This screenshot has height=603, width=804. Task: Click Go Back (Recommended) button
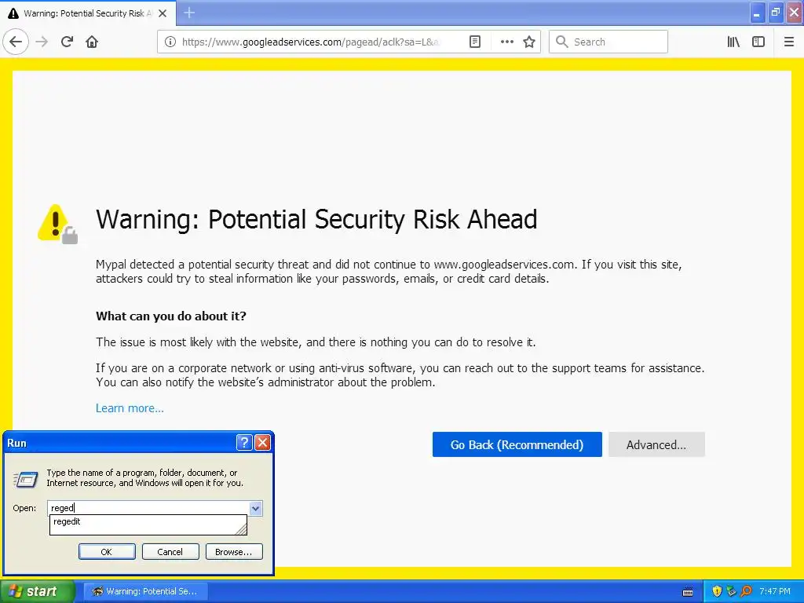click(517, 444)
